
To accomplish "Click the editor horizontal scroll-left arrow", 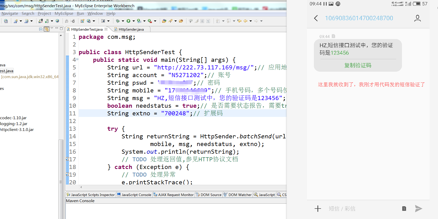I will tap(81, 187).
